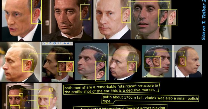
Task: Click the "170cm tall" caption text box
Action: pyautogui.click(x=150, y=99)
